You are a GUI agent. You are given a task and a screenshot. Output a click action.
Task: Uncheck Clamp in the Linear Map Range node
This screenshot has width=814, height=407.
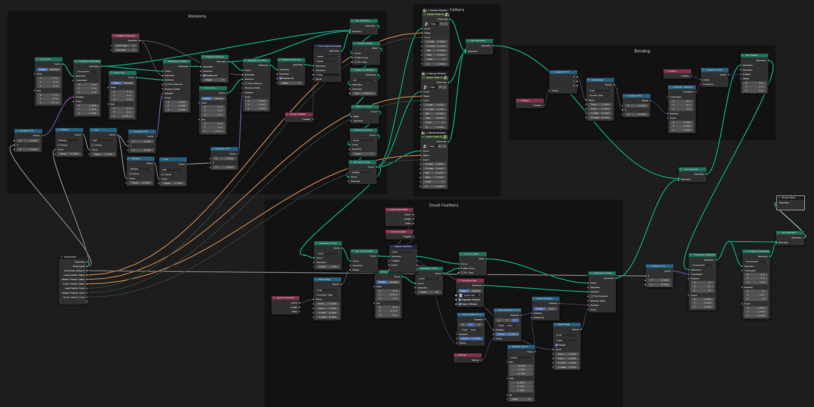pos(557,345)
